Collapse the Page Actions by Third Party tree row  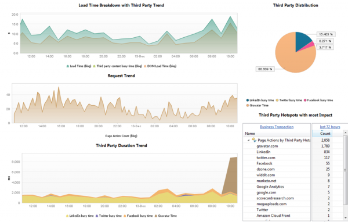tap(248, 141)
